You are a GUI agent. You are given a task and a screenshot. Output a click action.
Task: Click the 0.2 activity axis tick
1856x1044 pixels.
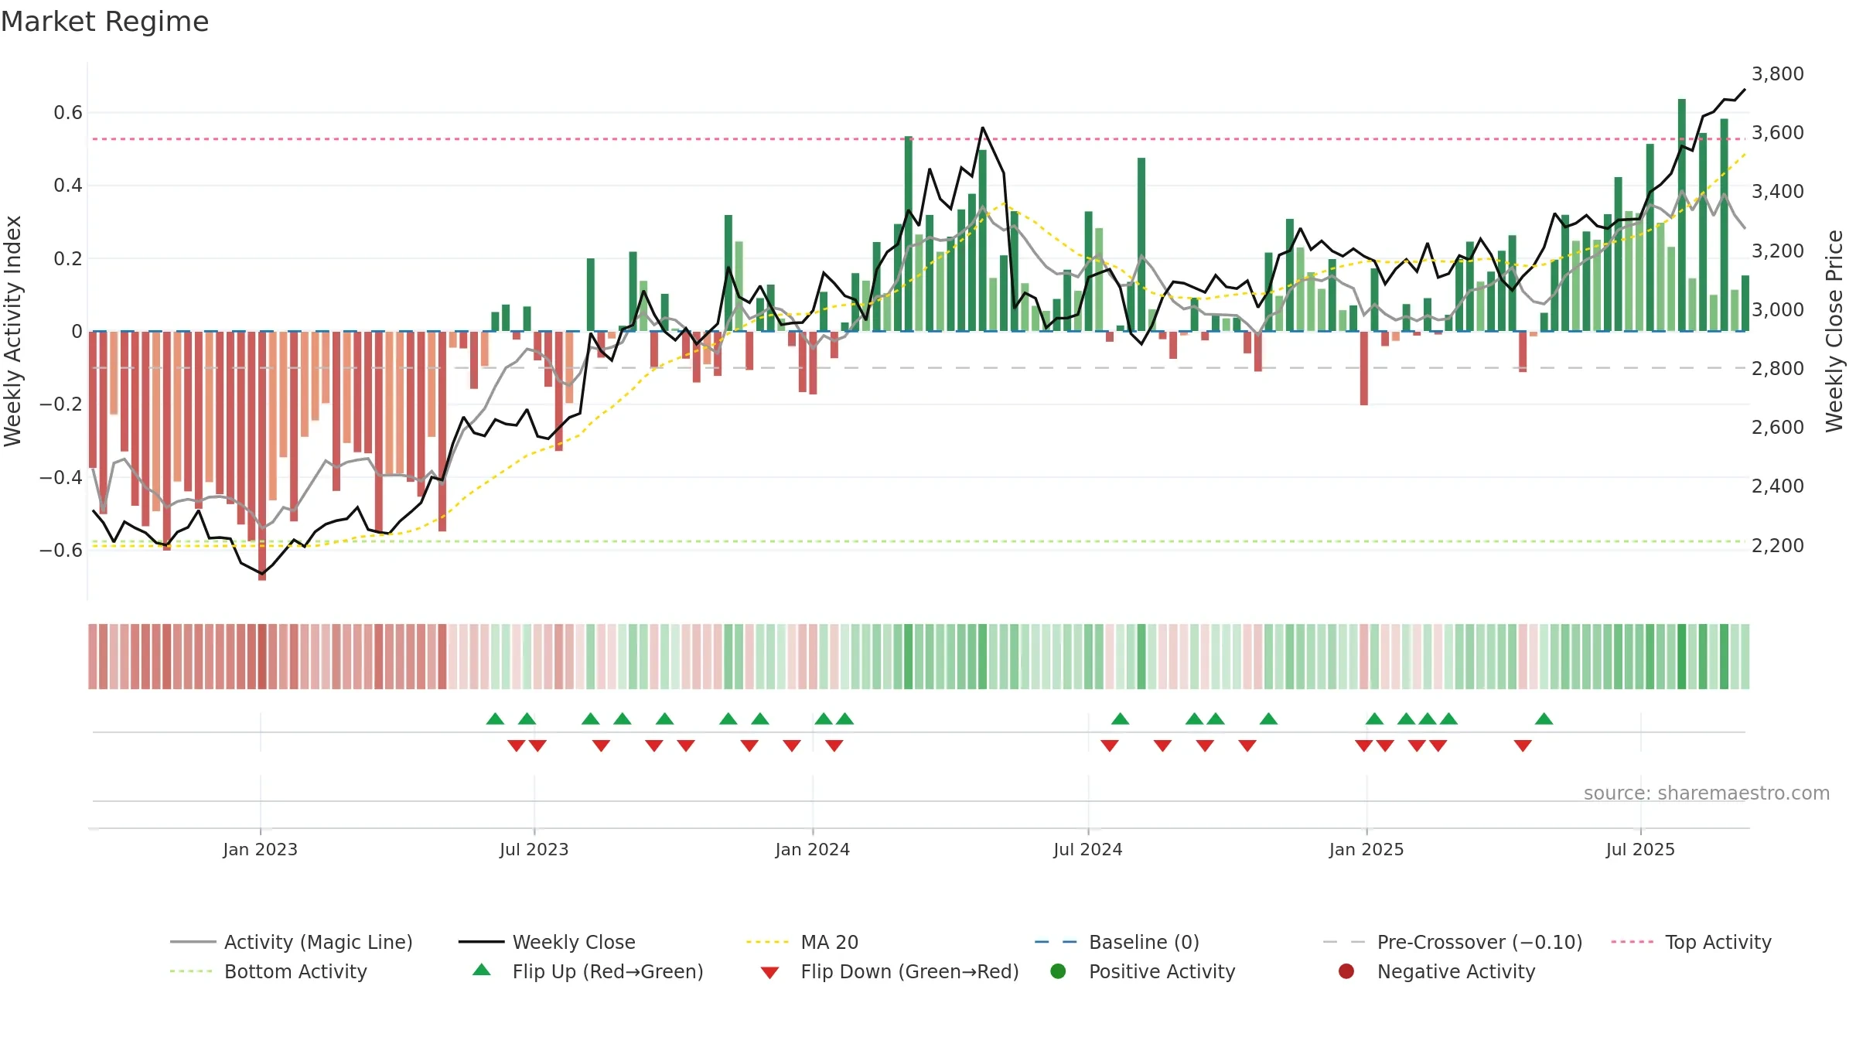(x=67, y=258)
